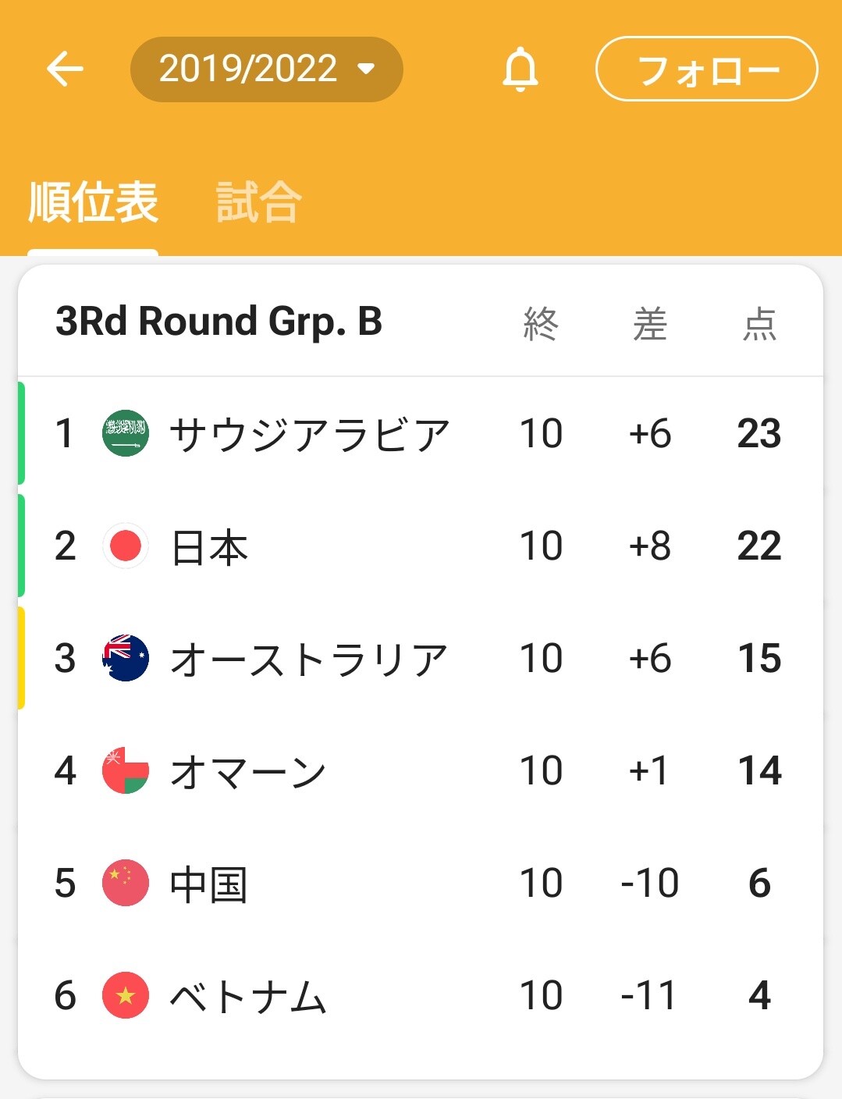Tap the Australia flag icon
Viewport: 842px width, 1099px height.
click(x=126, y=658)
